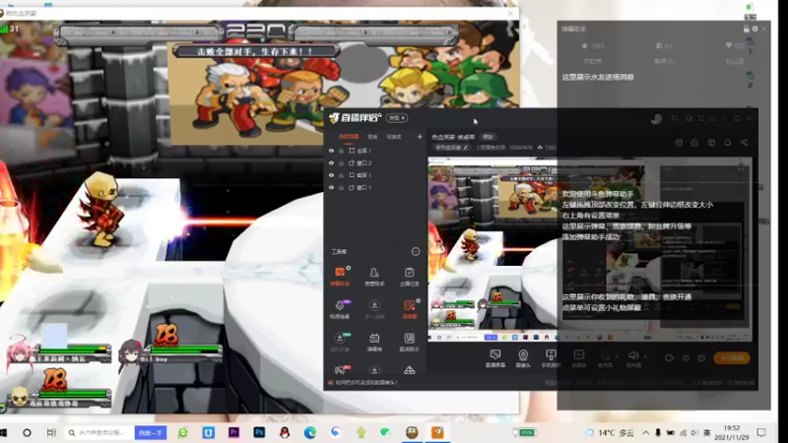788x443 pixels.
Task: Select the first tab under the like count
Action: pos(593,61)
